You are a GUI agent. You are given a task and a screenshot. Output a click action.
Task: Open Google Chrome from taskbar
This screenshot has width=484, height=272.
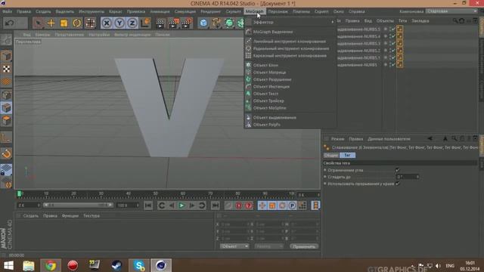coord(51,265)
